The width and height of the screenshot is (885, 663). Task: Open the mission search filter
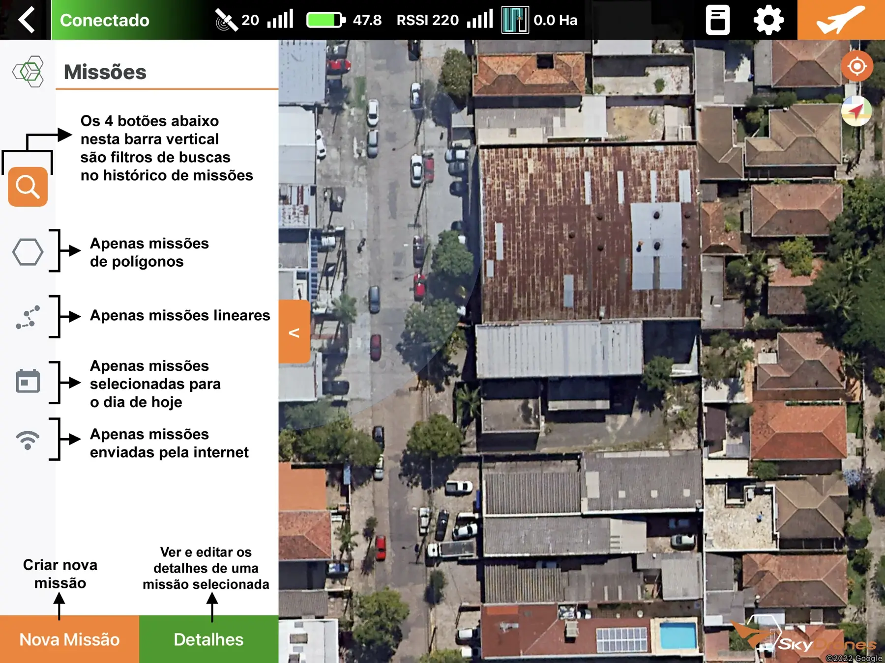point(28,187)
